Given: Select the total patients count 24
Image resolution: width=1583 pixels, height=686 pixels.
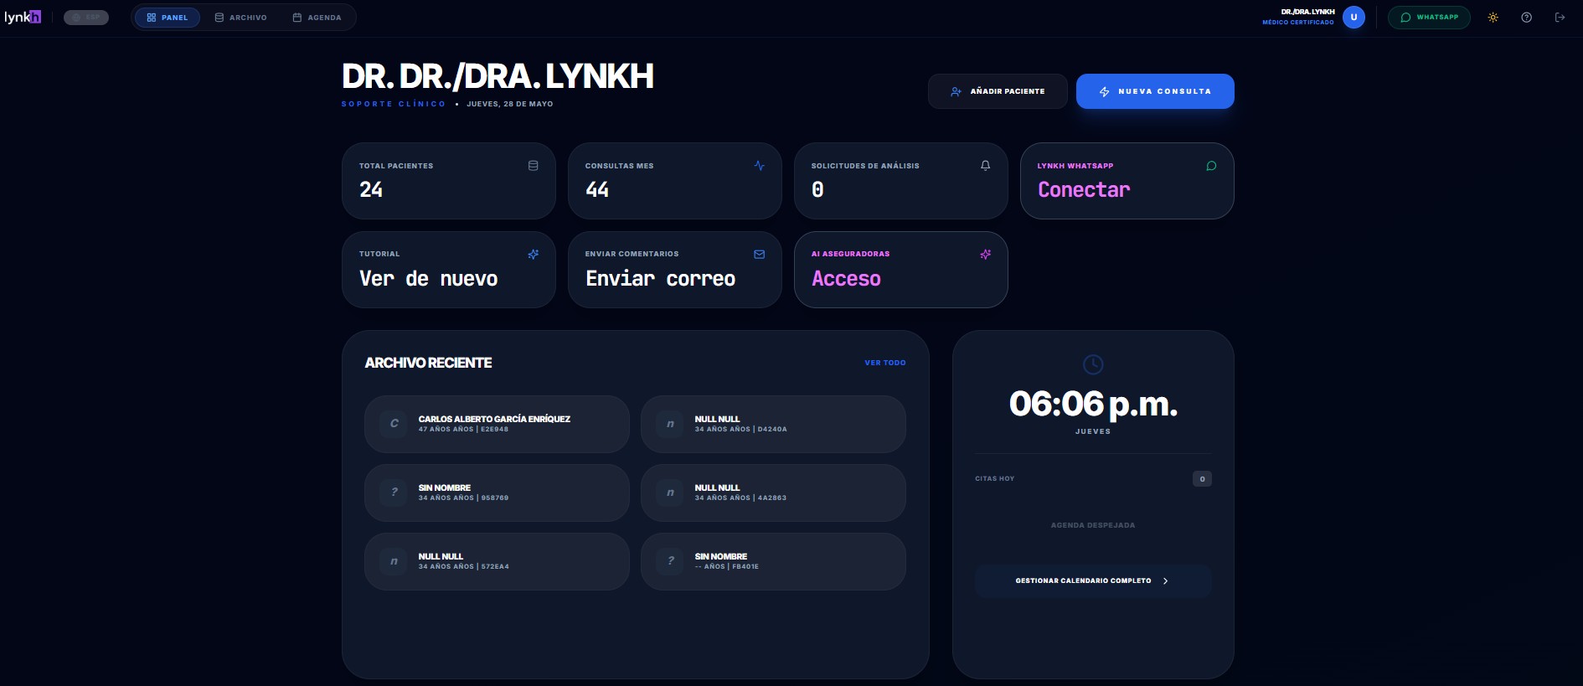Looking at the screenshot, I should pos(371,190).
